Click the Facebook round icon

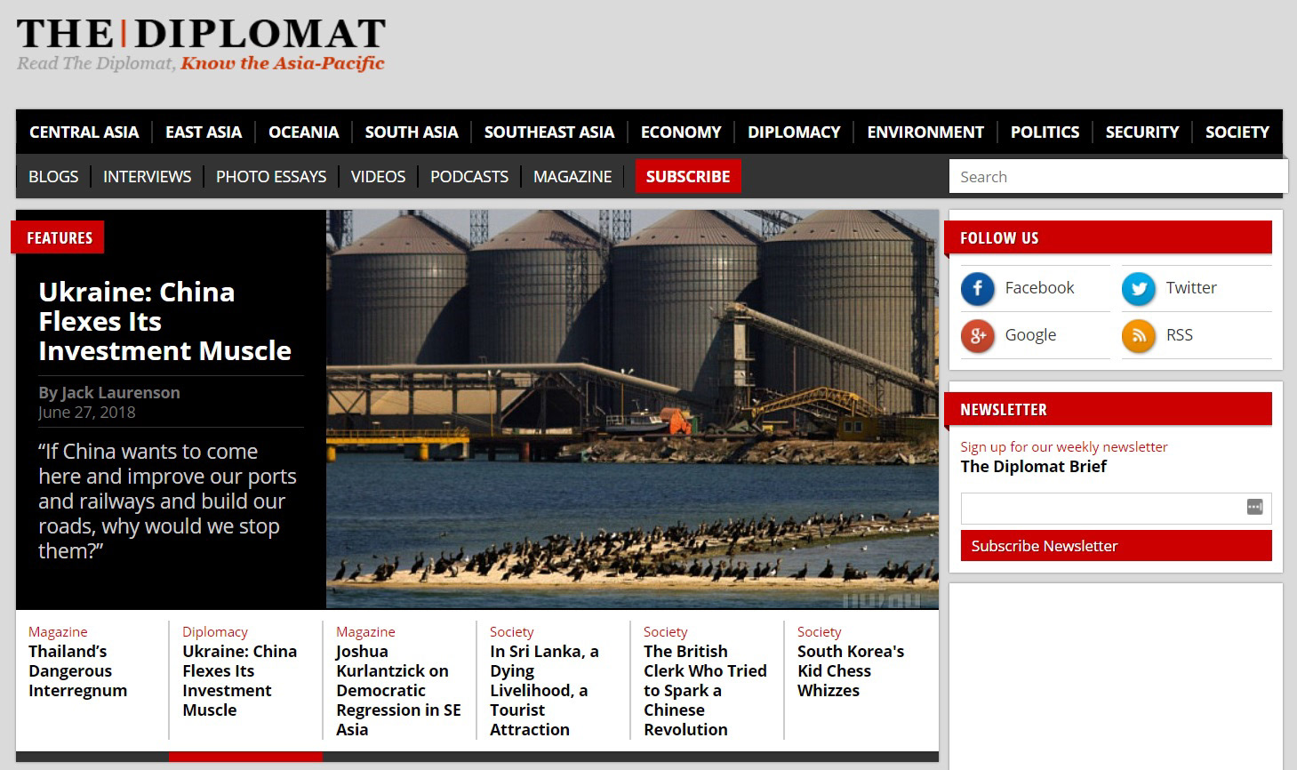(x=978, y=288)
